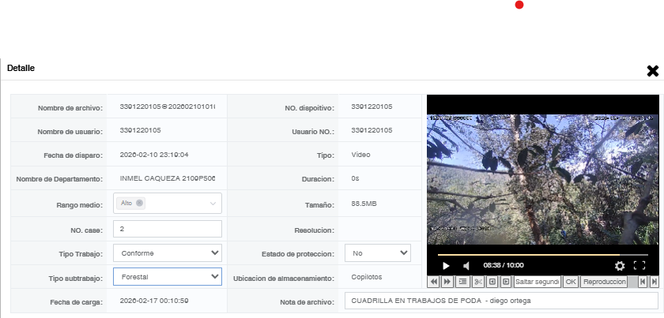664x318 pixels.
Task: Click the NO. dispoitivo value 3301220105
Action: pos(372,107)
